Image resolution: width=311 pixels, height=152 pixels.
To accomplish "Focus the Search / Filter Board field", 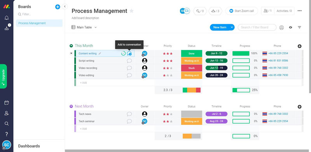I will click(257, 27).
